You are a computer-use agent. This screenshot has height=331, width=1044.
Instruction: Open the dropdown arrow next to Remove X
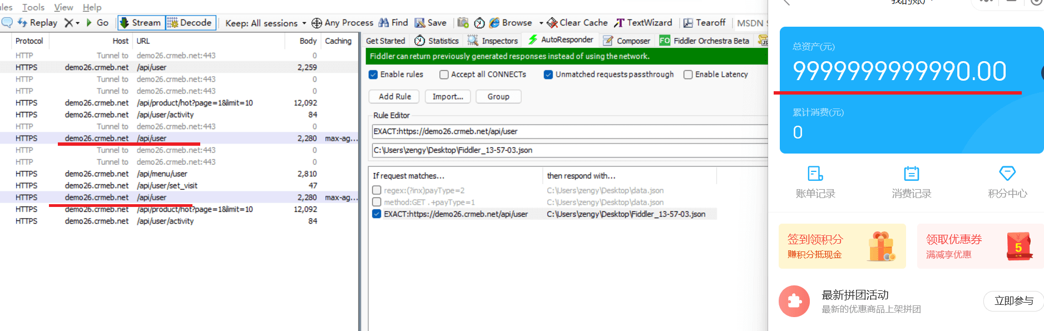tap(77, 23)
